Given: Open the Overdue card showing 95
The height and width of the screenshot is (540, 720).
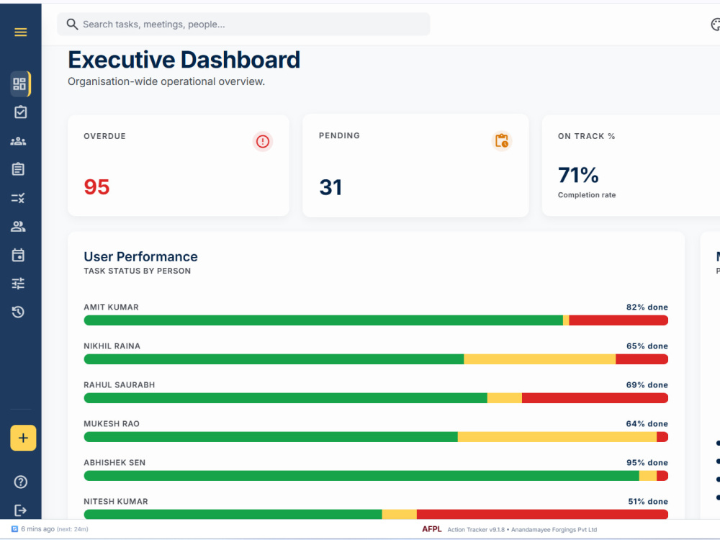Looking at the screenshot, I should pyautogui.click(x=179, y=166).
